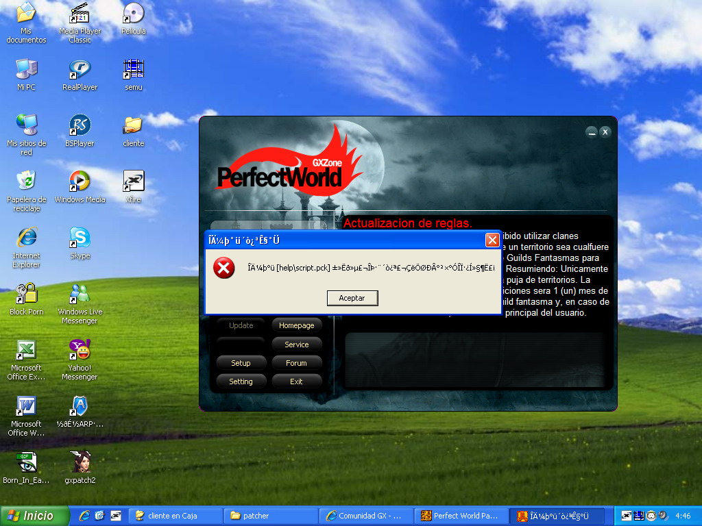Click the red error icon in dialog
Screen dimensions: 702x526
224,268
